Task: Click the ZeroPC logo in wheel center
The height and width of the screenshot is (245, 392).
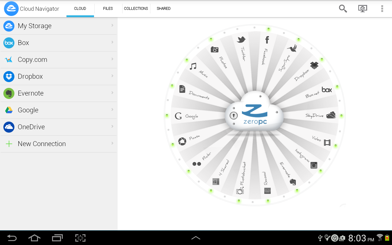Action: click(254, 115)
